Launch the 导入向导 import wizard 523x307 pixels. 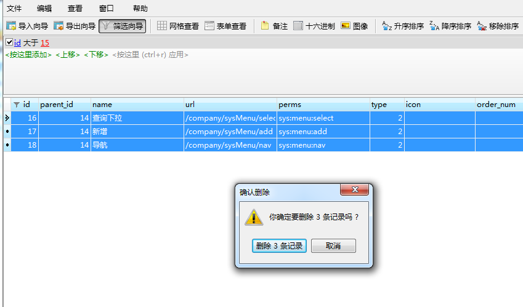[27, 26]
